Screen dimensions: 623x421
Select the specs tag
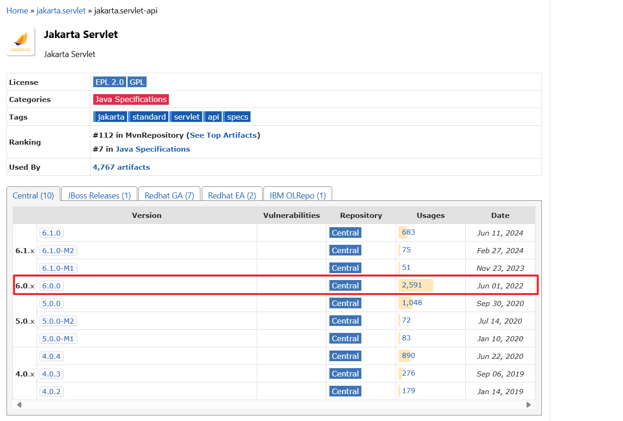[x=237, y=117]
